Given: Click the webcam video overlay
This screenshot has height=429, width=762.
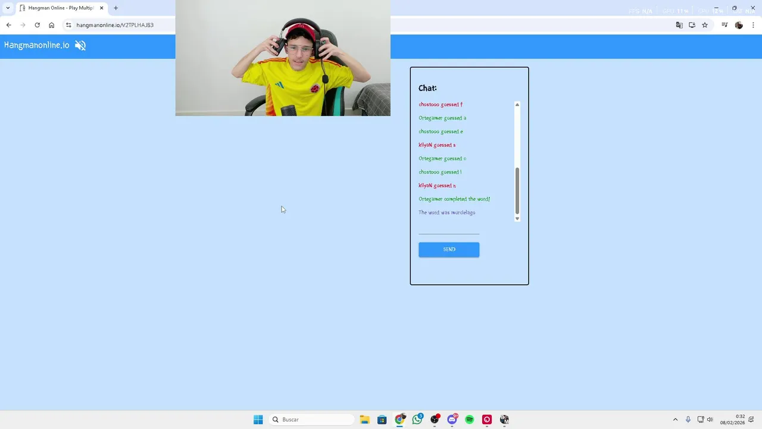Looking at the screenshot, I should coord(283,58).
